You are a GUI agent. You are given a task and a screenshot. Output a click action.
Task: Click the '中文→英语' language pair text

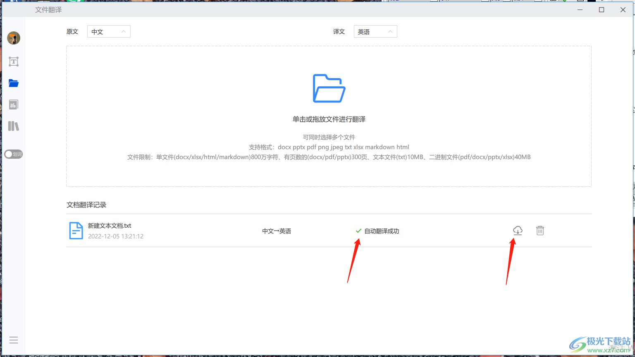pyautogui.click(x=277, y=231)
